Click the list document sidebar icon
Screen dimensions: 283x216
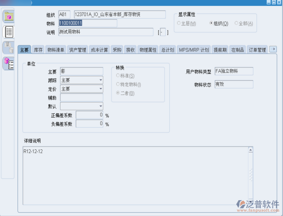point(8,32)
